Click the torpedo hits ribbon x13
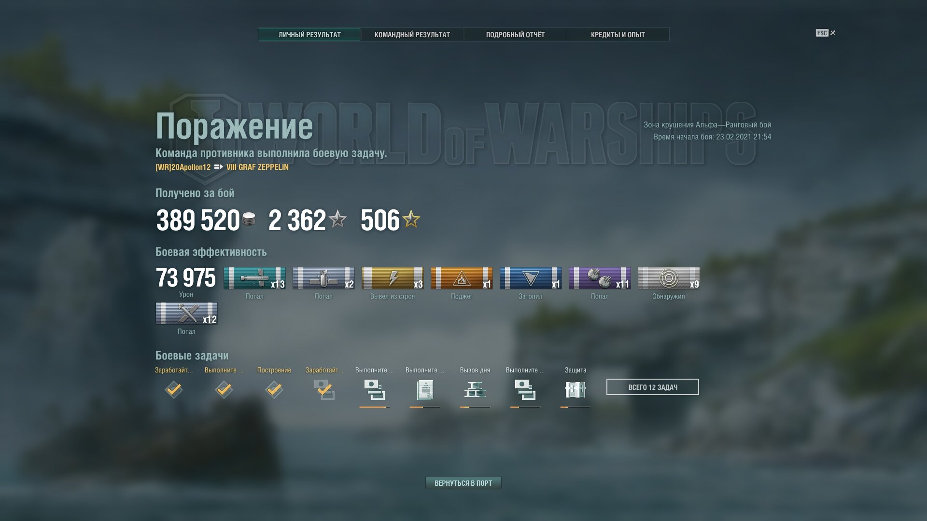The height and width of the screenshot is (521, 927). pyautogui.click(x=254, y=278)
